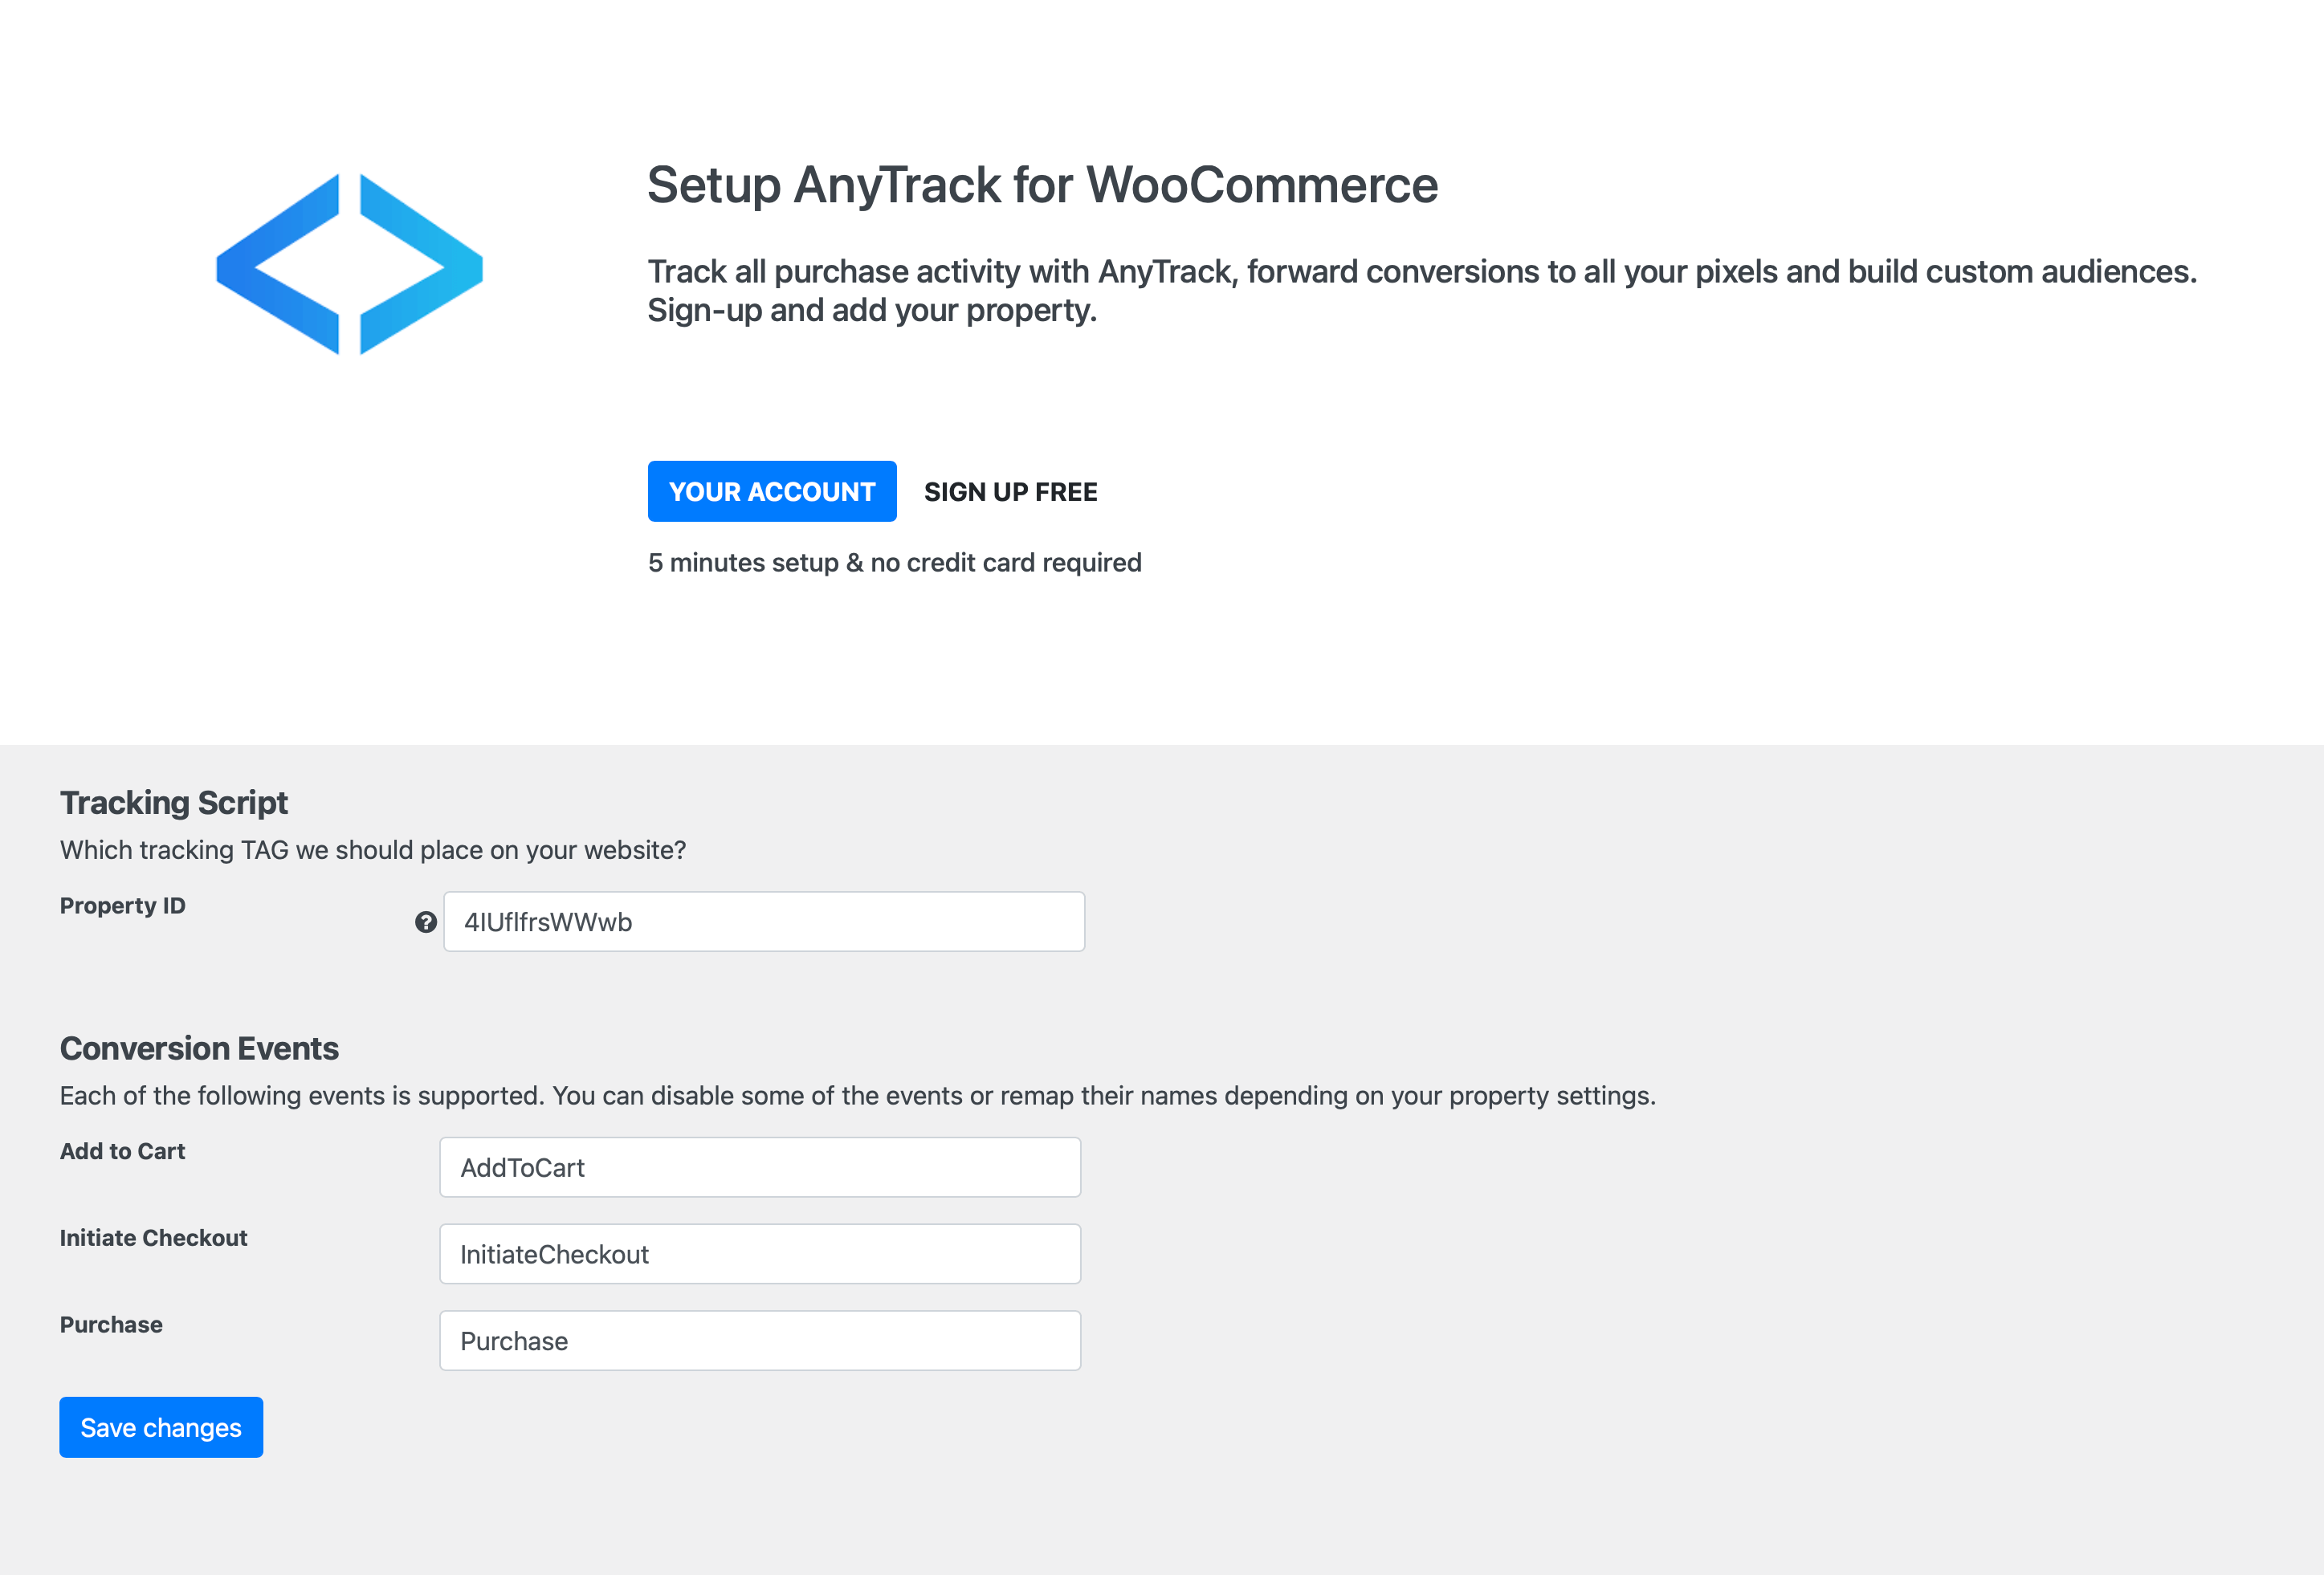Click the 'Each of the following events' description
This screenshot has height=1575, width=2324.
point(857,1097)
